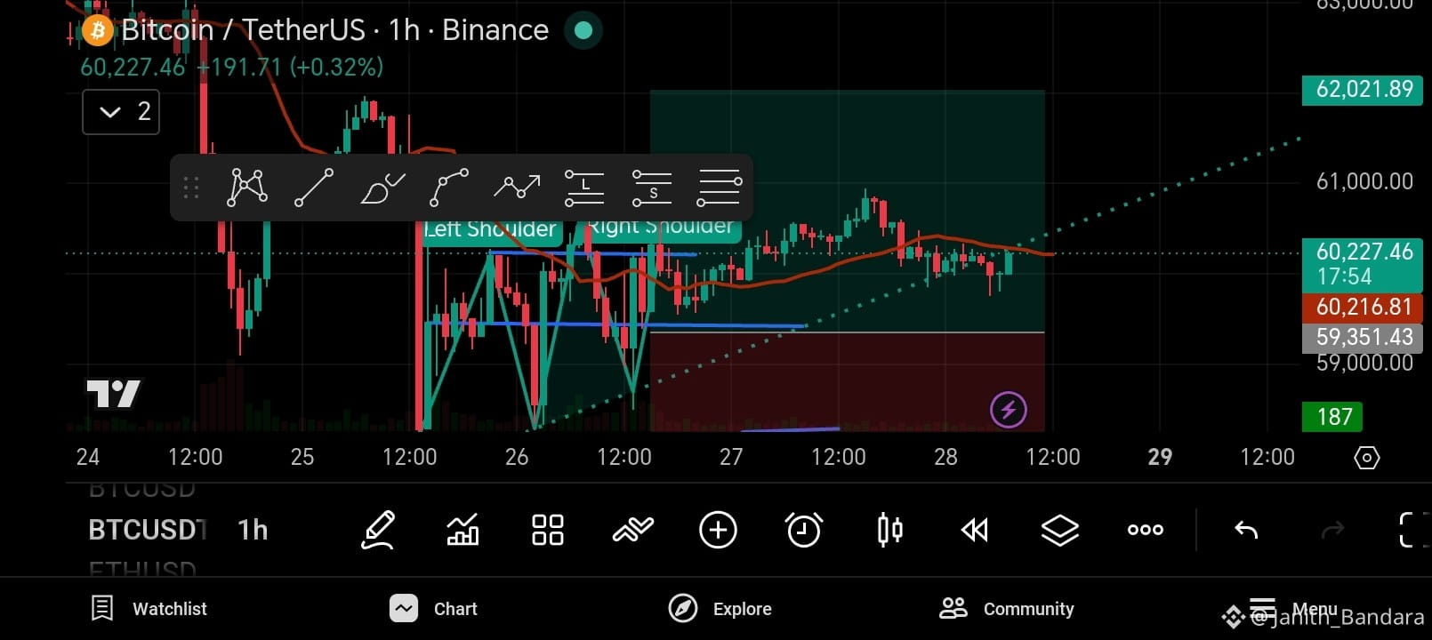The height and width of the screenshot is (640, 1432).
Task: Tap the Bitcoin / TetherUS chart title
Action: pyautogui.click(x=334, y=30)
